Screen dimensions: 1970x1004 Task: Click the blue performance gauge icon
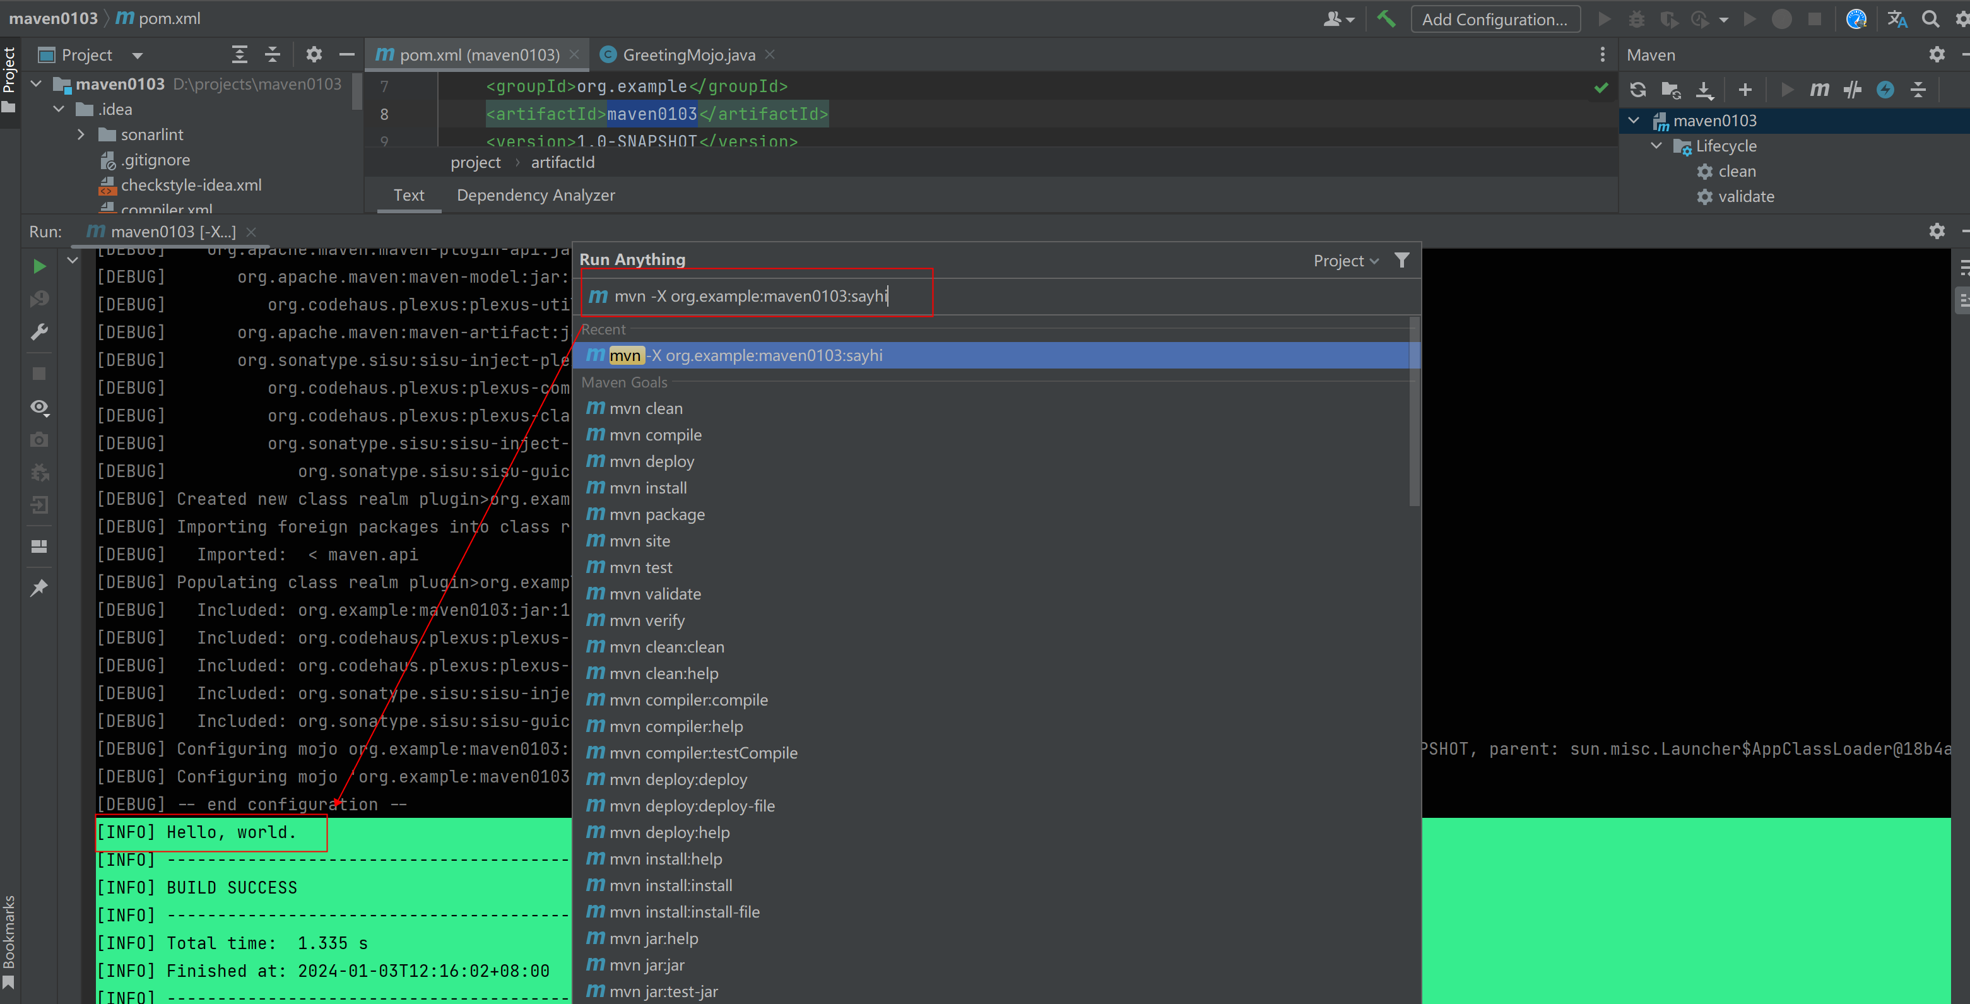click(x=1856, y=19)
